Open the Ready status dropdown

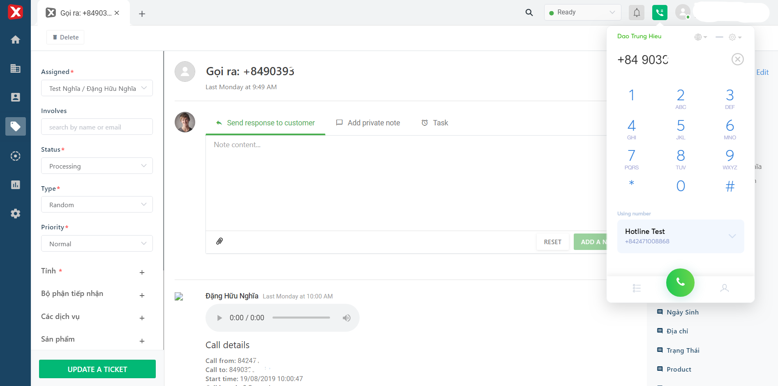(x=582, y=12)
